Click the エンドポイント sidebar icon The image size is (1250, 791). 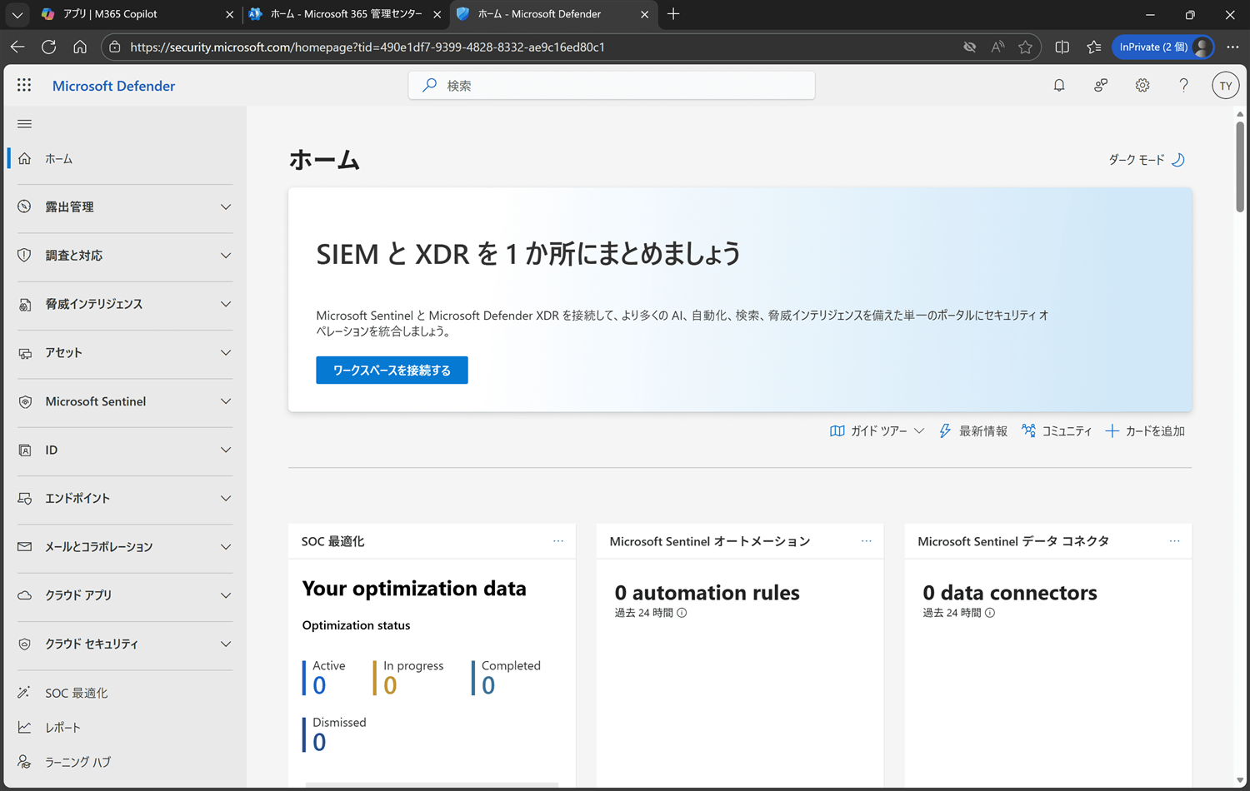tap(25, 498)
